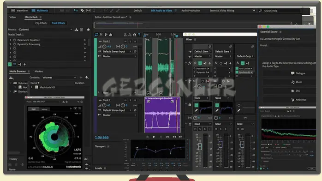Screen dimensions: 322x181
Task: Open the Essential Video Mixing workspace
Action: click(x=222, y=11)
